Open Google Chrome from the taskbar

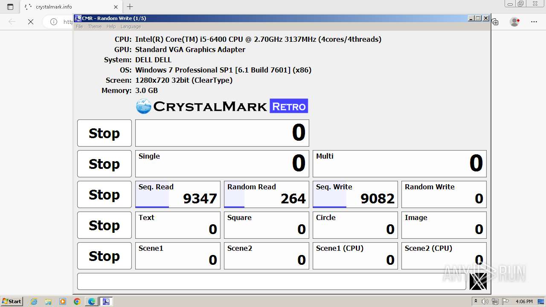click(x=77, y=301)
